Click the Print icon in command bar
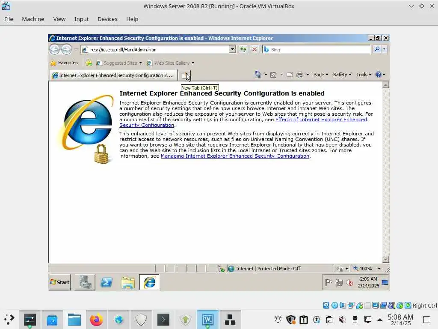Image resolution: width=438 pixels, height=329 pixels. 300,75
